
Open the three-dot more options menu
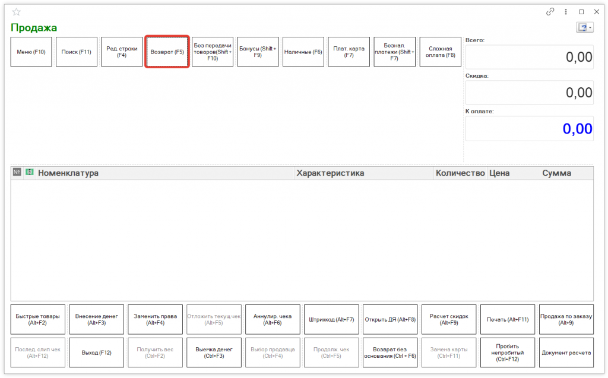click(566, 12)
